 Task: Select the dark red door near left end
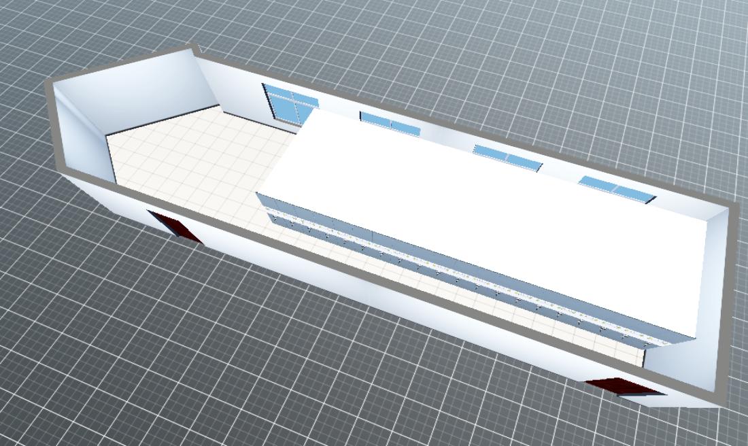click(174, 226)
